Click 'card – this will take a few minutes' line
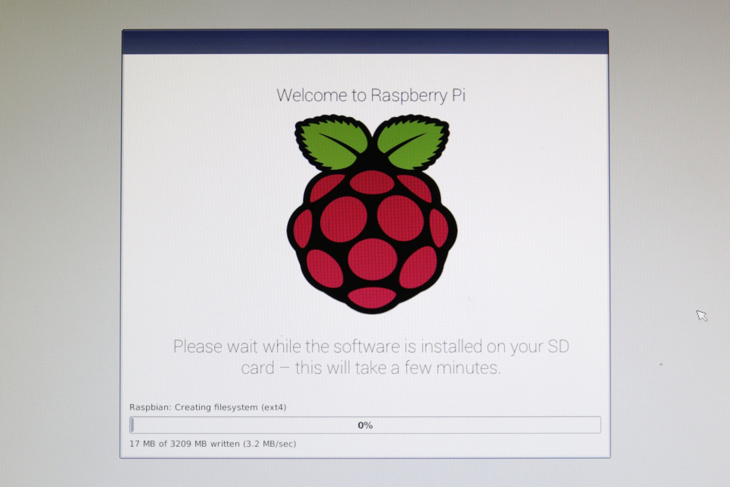This screenshot has width=730, height=487. click(371, 368)
